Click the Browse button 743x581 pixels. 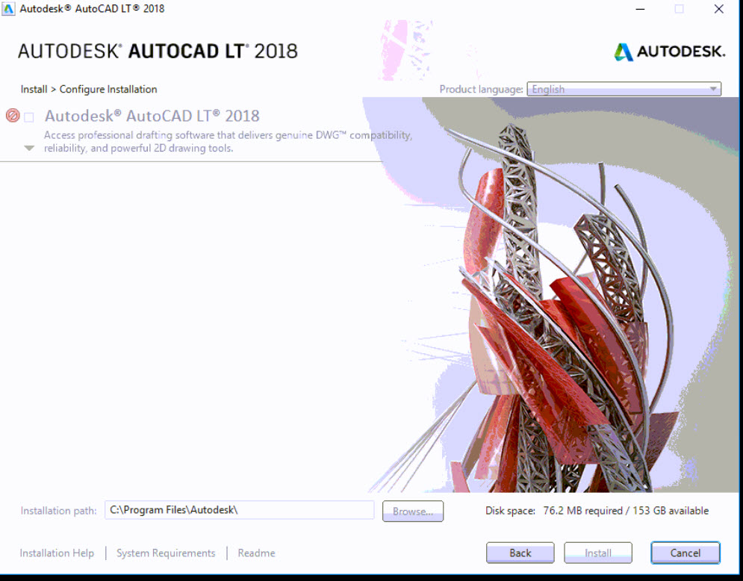coord(412,511)
